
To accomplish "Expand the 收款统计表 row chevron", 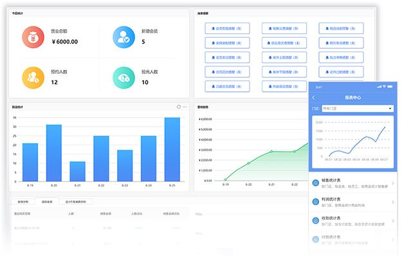I will tap(392, 222).
